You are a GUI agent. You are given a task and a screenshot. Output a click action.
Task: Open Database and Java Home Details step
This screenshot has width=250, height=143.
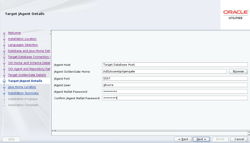click(29, 51)
